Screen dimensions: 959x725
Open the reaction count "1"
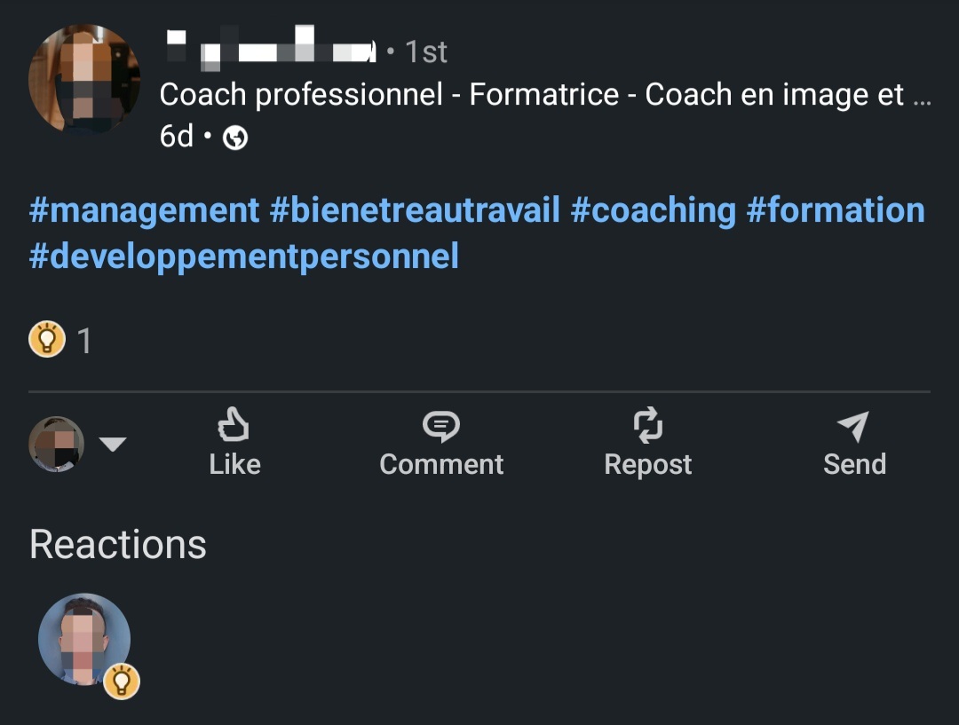[84, 341]
